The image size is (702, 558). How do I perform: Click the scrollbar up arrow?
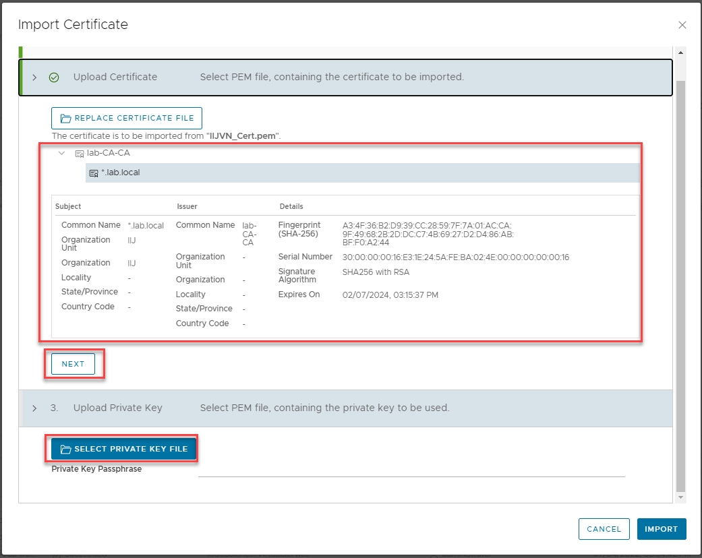(x=680, y=53)
